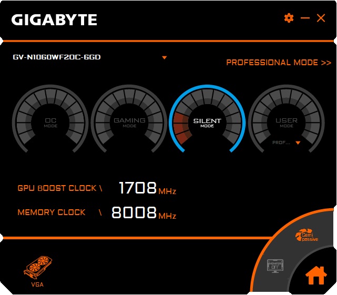Toggle the Semi passive fan icon
The width and height of the screenshot is (337, 295).
[x=307, y=235]
